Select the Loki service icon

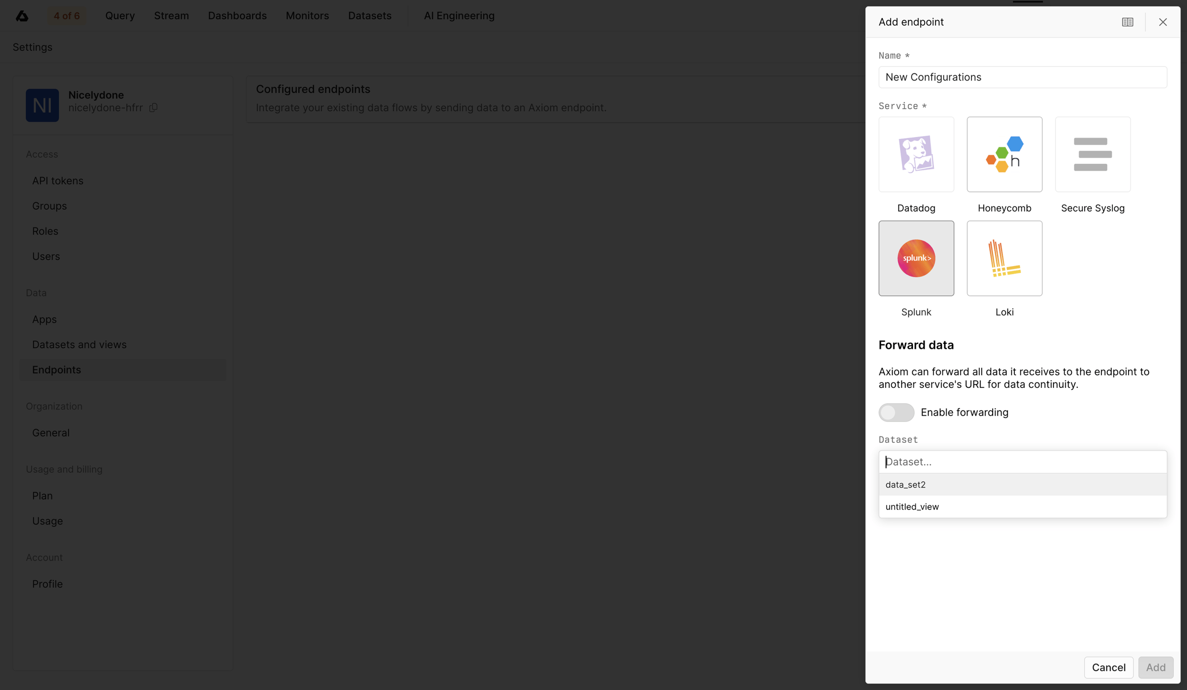(1004, 258)
